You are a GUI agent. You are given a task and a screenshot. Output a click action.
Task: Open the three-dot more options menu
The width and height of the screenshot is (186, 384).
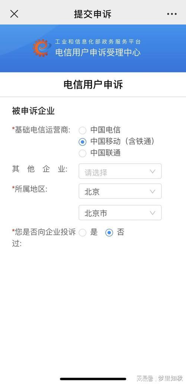172,14
